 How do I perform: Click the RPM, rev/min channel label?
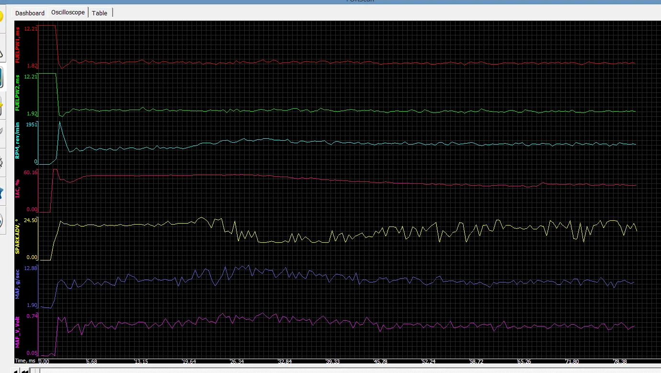(x=18, y=140)
